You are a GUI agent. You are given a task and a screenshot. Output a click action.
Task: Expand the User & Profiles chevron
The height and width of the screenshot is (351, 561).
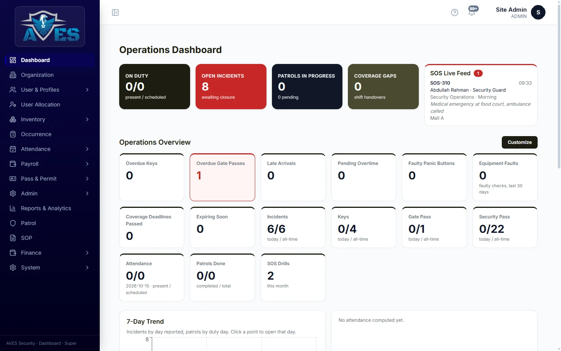[x=87, y=90]
